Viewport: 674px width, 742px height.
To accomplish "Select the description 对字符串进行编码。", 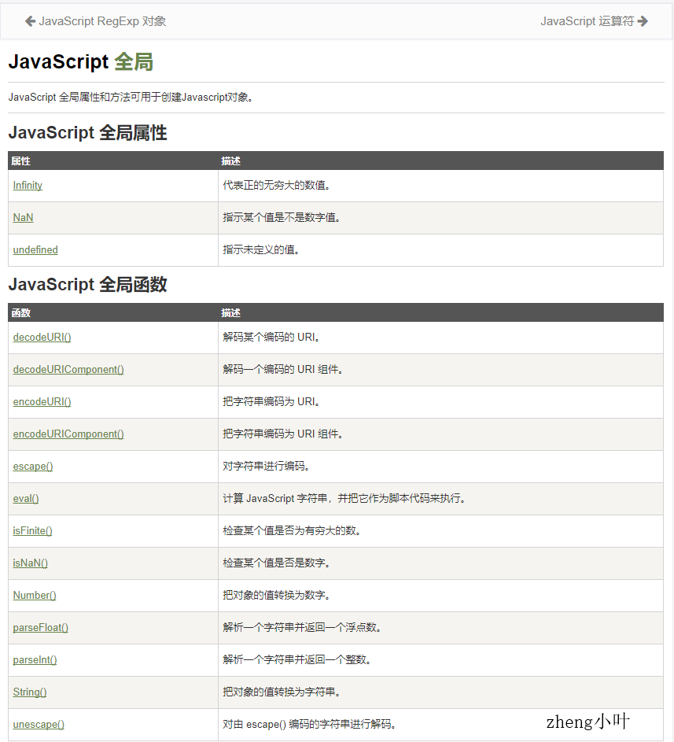I will (x=267, y=467).
